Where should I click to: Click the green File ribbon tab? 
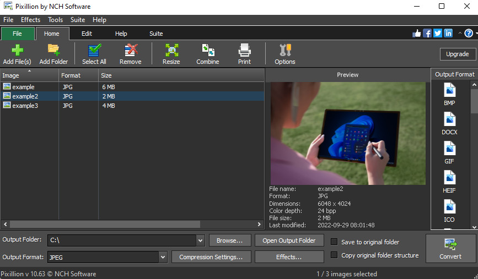click(18, 34)
